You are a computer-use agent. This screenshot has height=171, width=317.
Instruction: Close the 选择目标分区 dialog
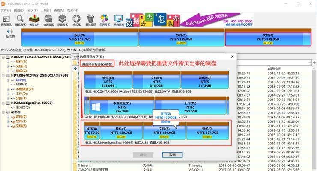click(233, 57)
